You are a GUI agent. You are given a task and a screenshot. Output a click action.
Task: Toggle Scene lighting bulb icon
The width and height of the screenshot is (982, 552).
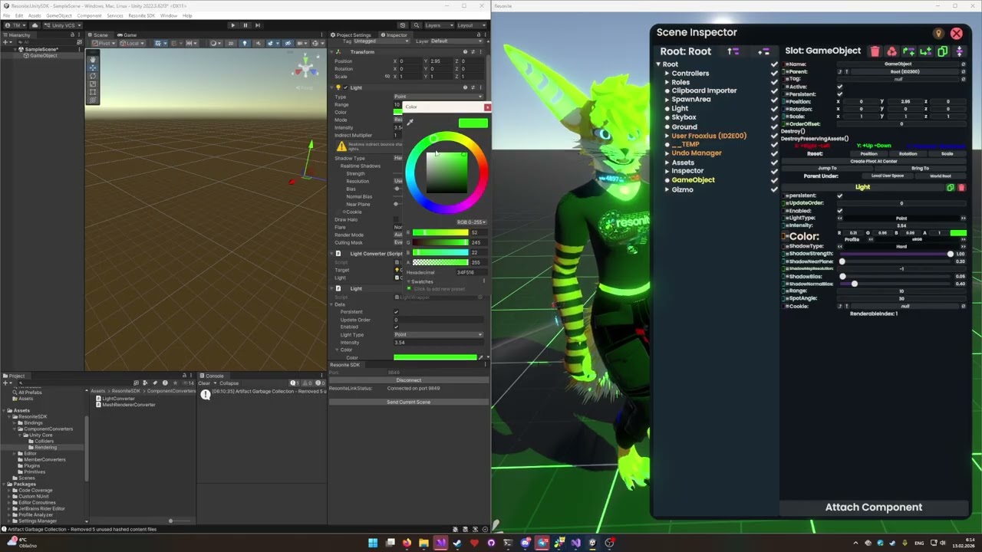click(x=244, y=43)
